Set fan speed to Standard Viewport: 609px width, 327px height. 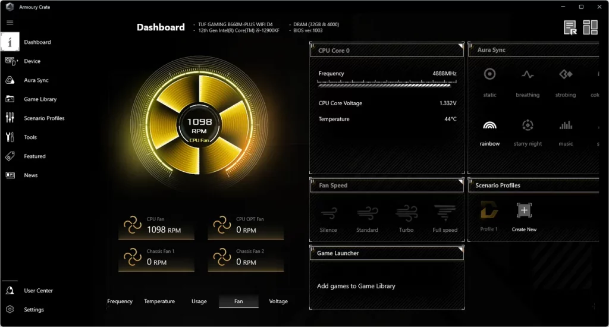tap(367, 219)
